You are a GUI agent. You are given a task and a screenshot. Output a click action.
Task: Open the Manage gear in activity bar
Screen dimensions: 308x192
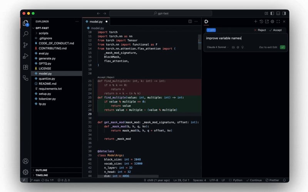click(x=25, y=172)
